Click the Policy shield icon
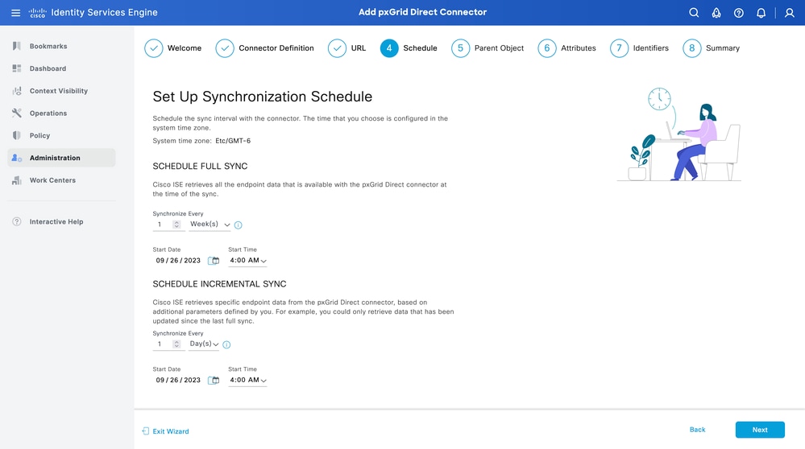 [16, 135]
